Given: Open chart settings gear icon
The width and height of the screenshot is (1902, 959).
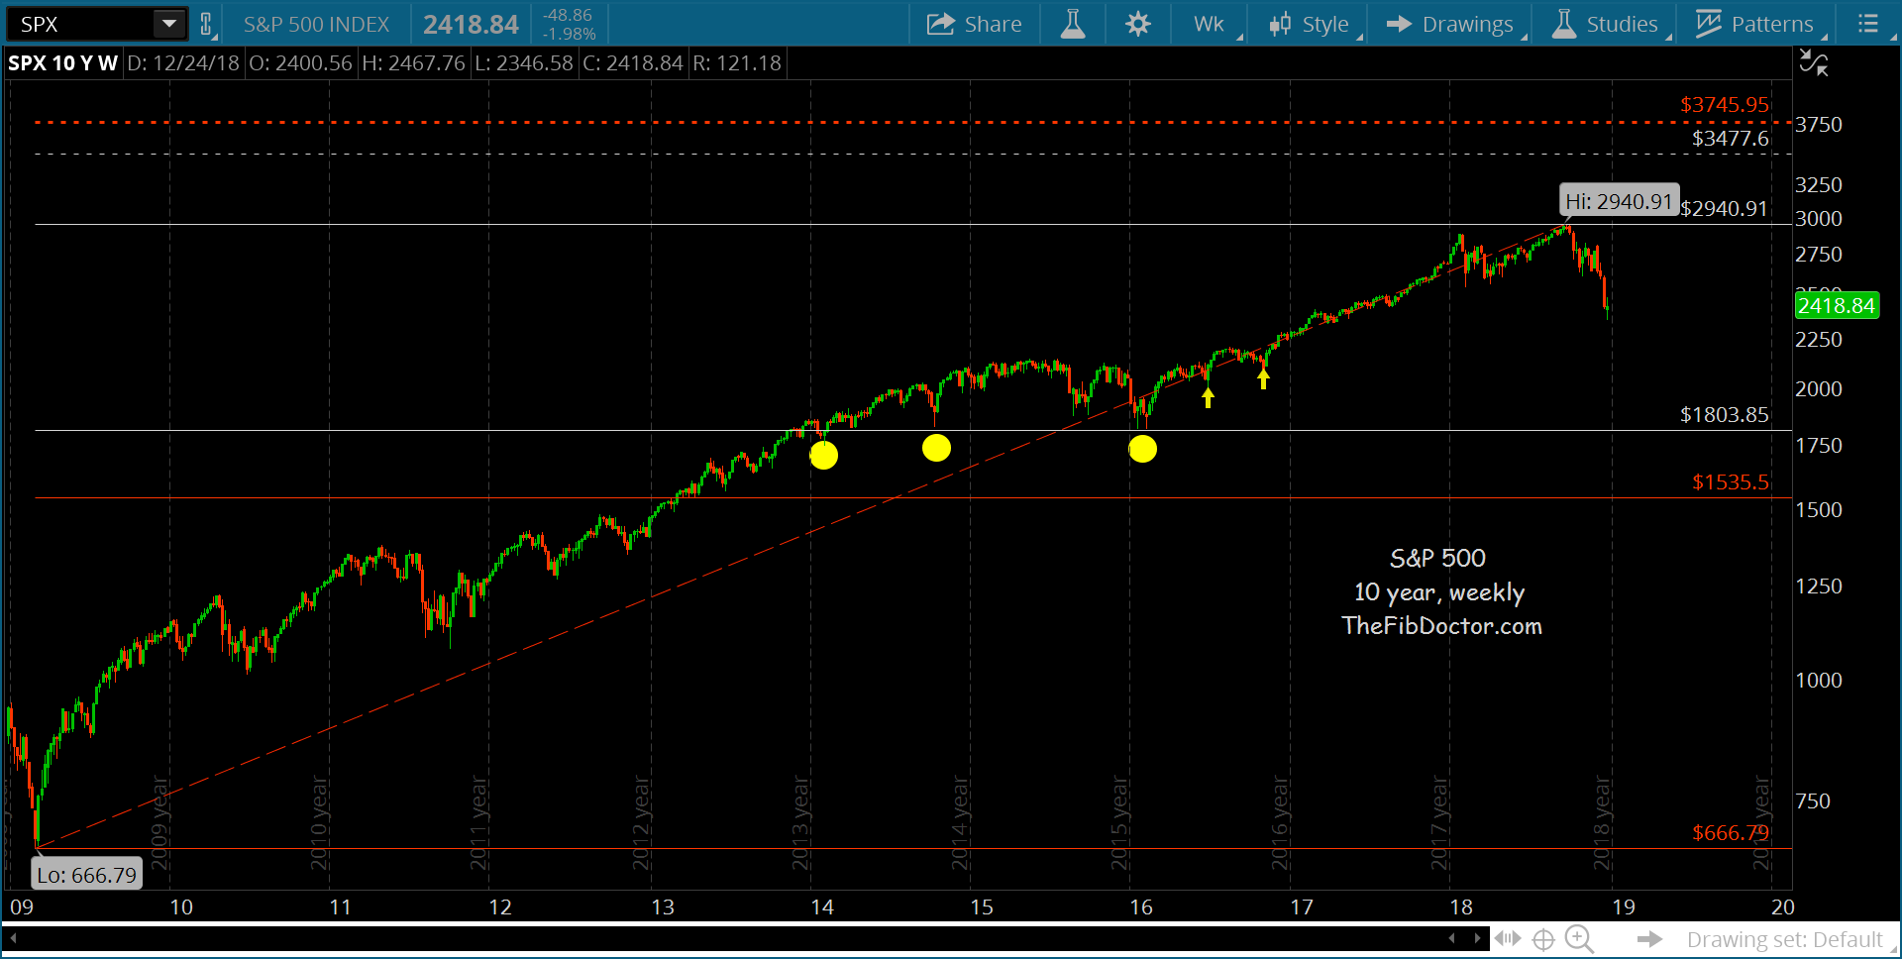Looking at the screenshot, I should tap(1138, 24).
